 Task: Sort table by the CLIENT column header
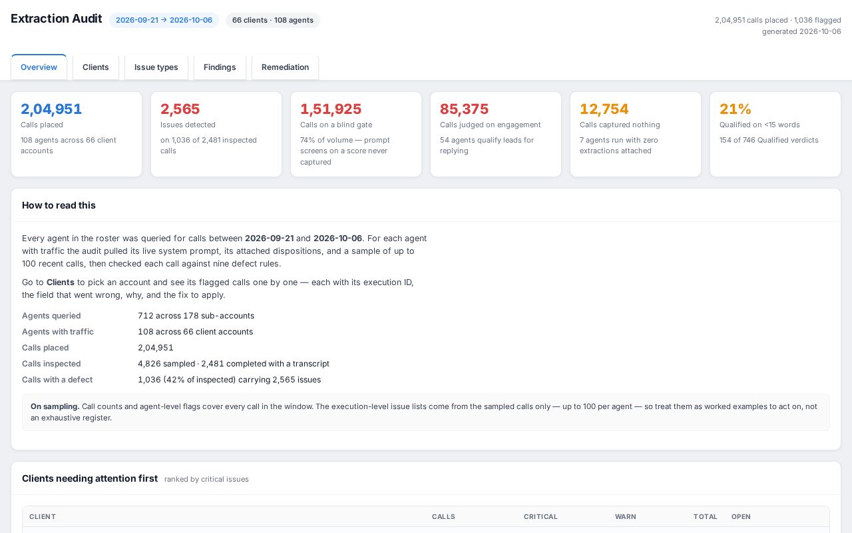pyautogui.click(x=43, y=516)
